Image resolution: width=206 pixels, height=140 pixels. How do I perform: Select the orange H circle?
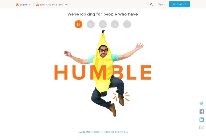[79, 24]
